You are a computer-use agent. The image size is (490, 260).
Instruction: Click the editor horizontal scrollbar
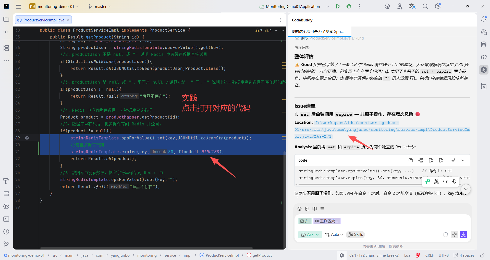point(147,248)
